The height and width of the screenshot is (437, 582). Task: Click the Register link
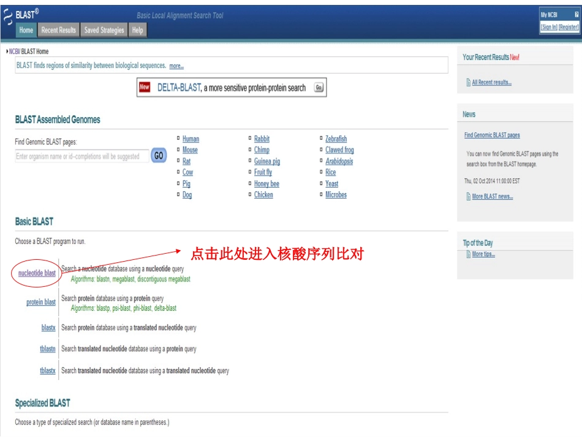point(569,27)
